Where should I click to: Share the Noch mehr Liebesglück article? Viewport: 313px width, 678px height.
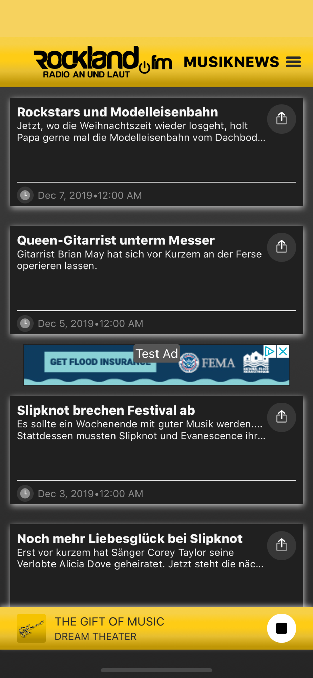281,545
